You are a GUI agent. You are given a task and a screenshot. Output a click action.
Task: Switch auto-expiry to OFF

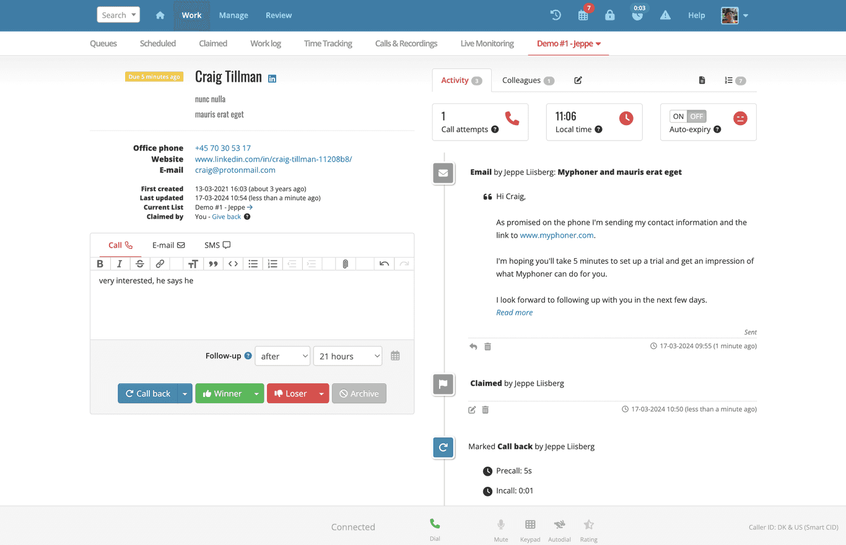click(x=697, y=116)
